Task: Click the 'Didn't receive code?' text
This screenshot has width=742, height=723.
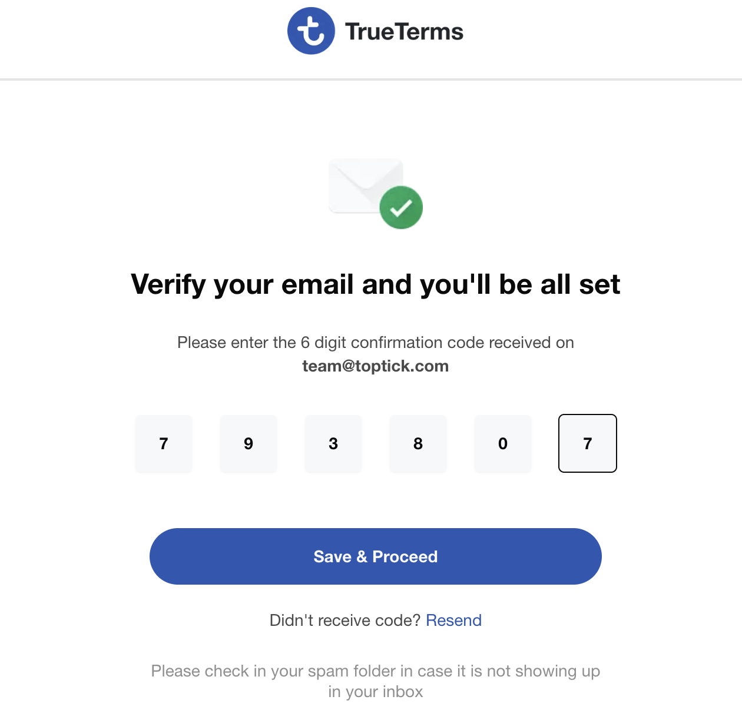Action: coord(345,621)
